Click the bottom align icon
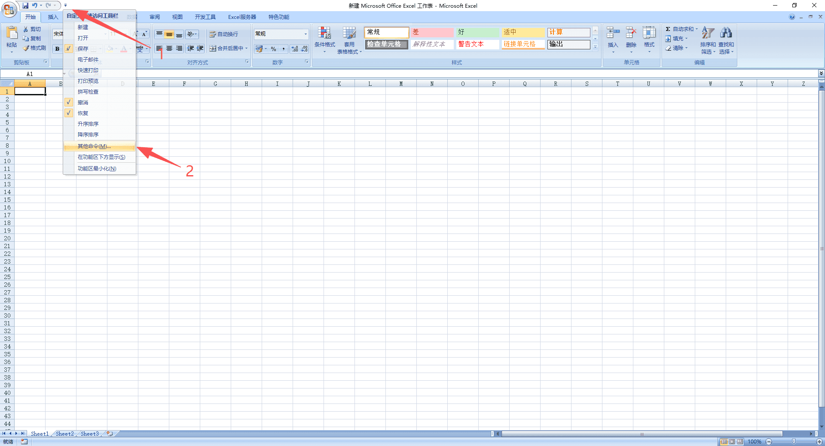Viewport: 825px width, 446px height. click(x=179, y=34)
